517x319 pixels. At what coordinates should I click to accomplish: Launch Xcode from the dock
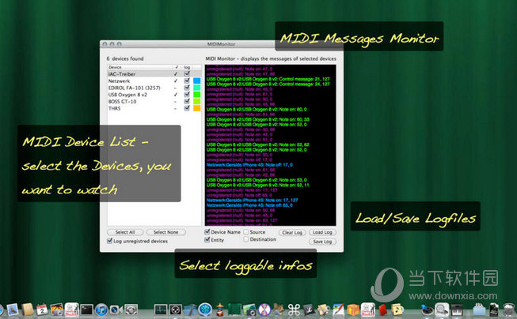click(190, 310)
